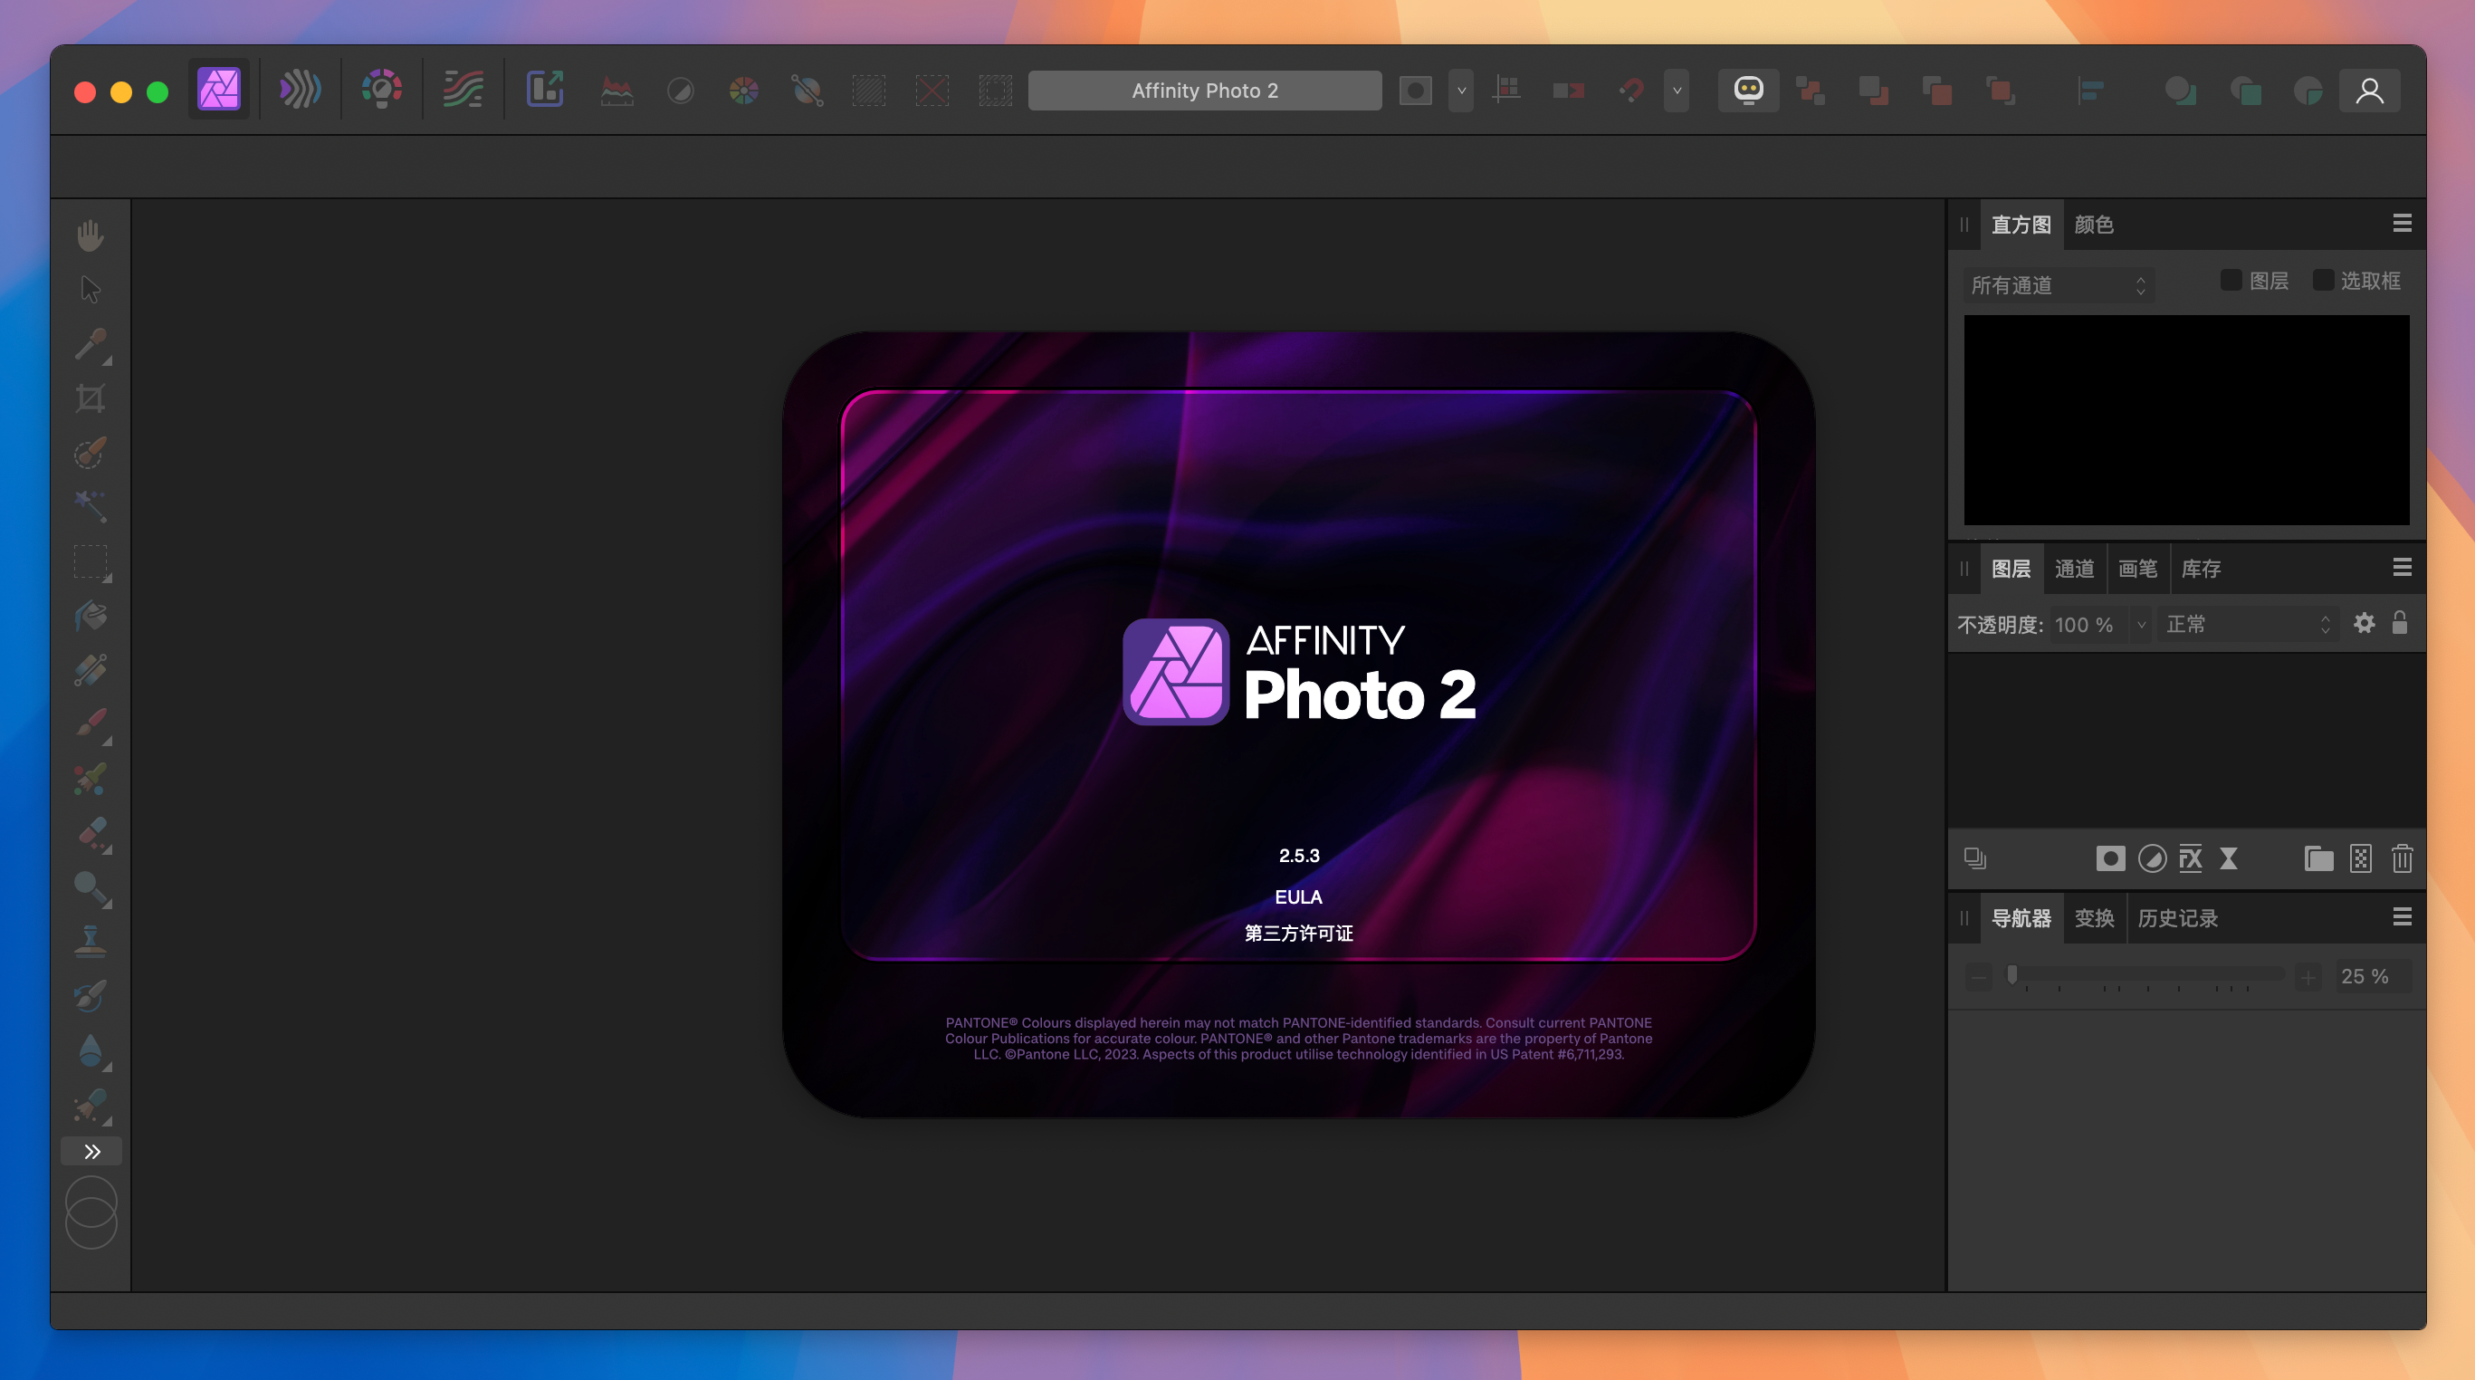Toggle Quick Mask in the toolbar

coord(1414,91)
